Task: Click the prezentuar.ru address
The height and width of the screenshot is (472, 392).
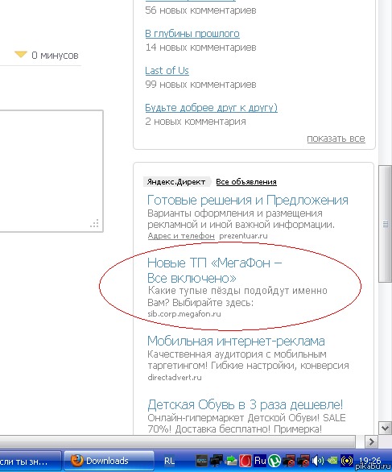Action: click(x=243, y=236)
